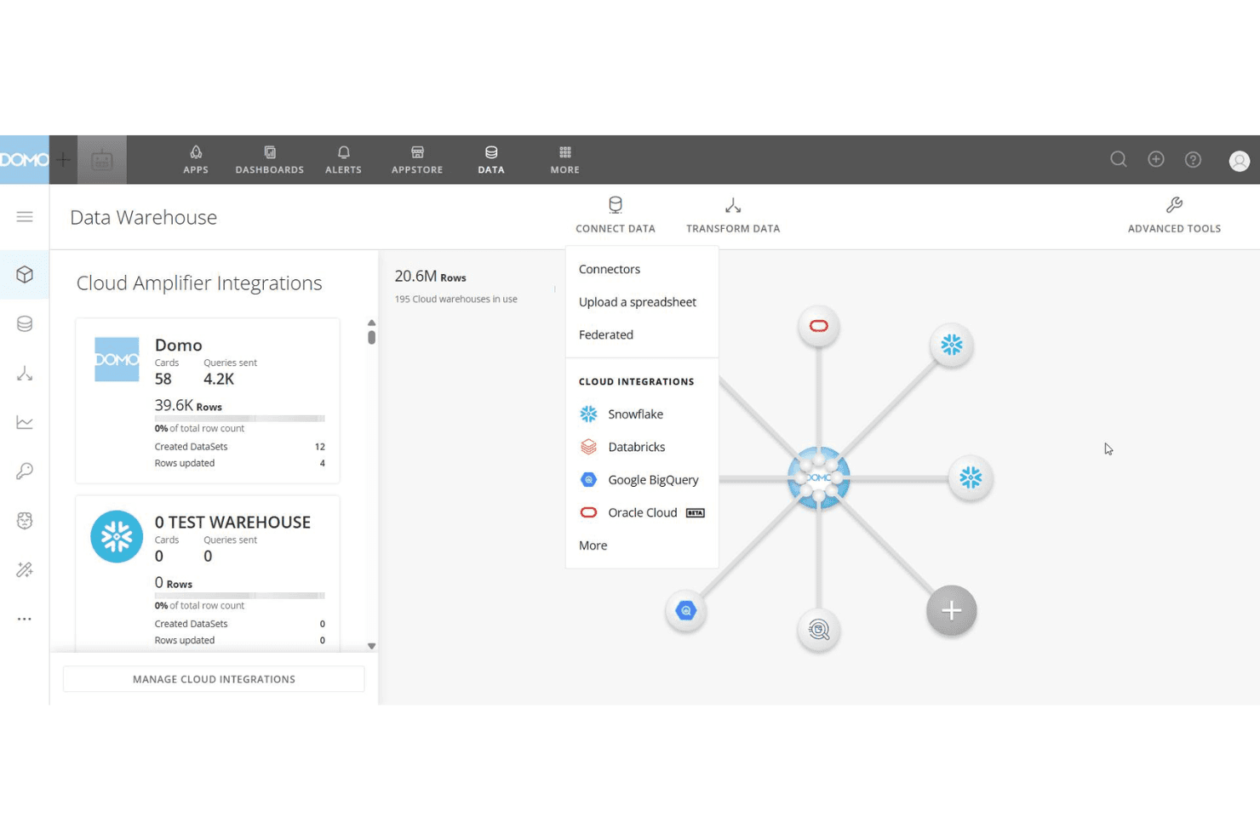Click the central Domo hub node

(819, 477)
